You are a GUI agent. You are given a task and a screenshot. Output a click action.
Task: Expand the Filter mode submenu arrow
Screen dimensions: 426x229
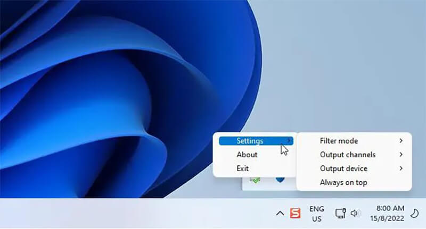(400, 141)
